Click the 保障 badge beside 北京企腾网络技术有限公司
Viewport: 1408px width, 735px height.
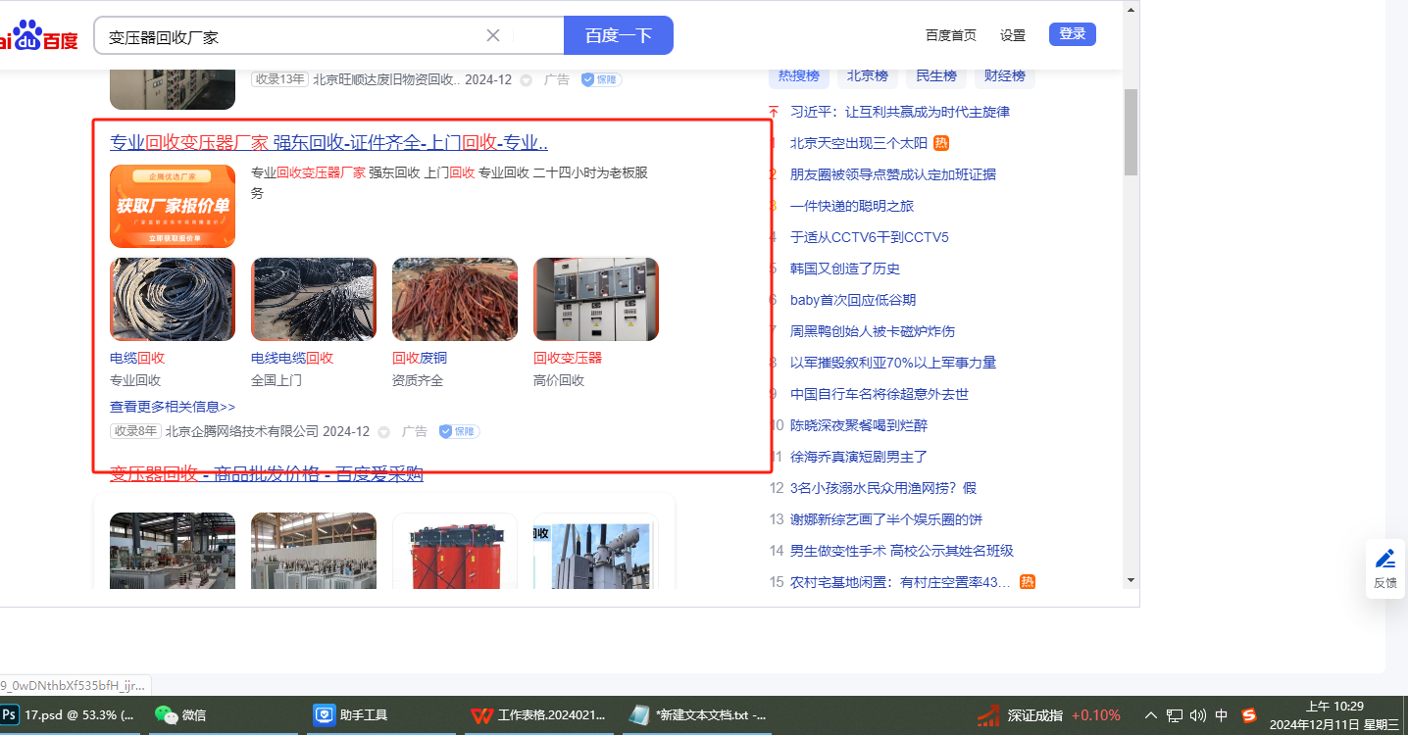[x=459, y=431]
